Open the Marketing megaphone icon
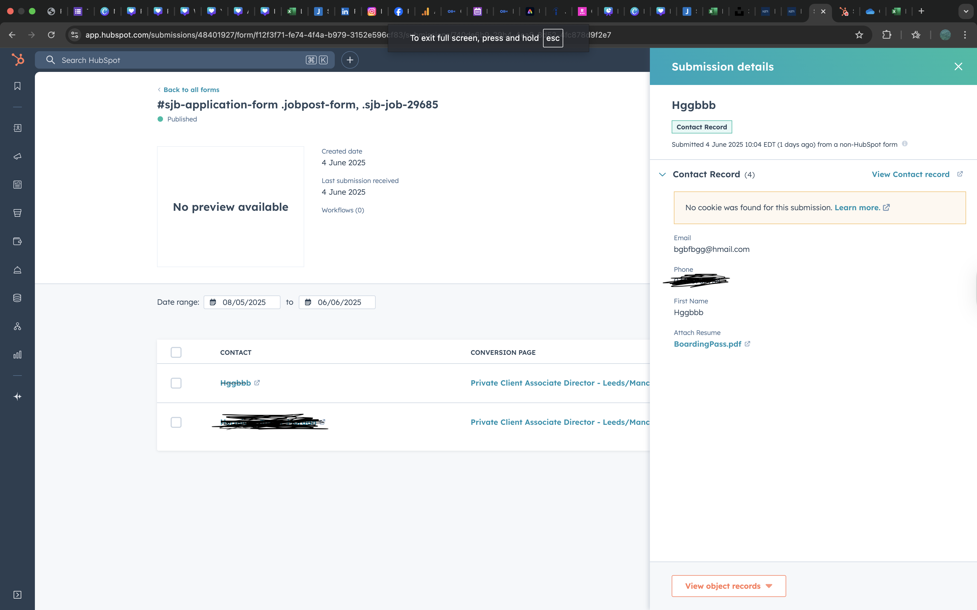The height and width of the screenshot is (610, 977). 18,157
